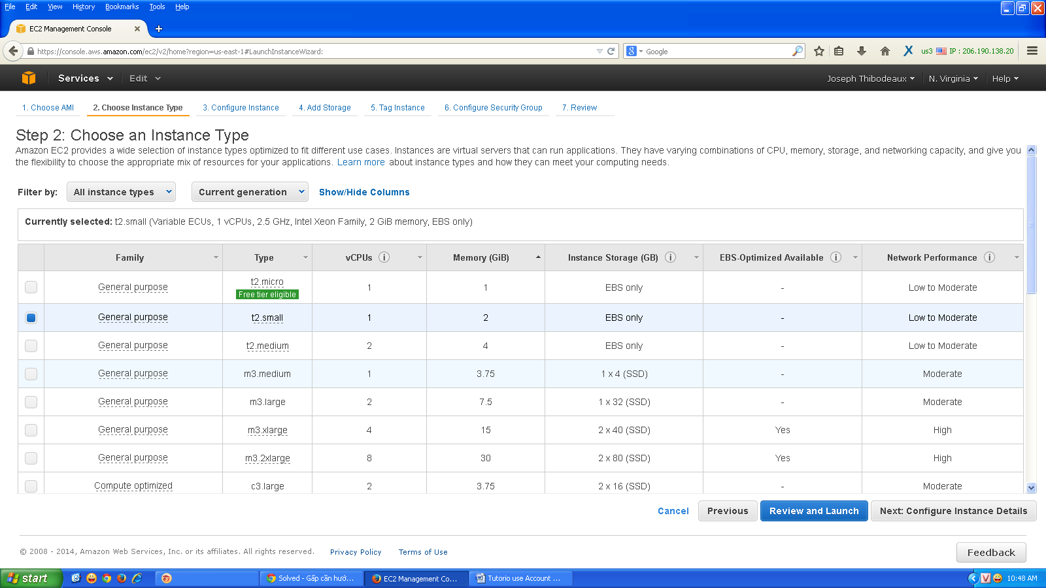Expand the N. Virginia region dropdown

953,78
